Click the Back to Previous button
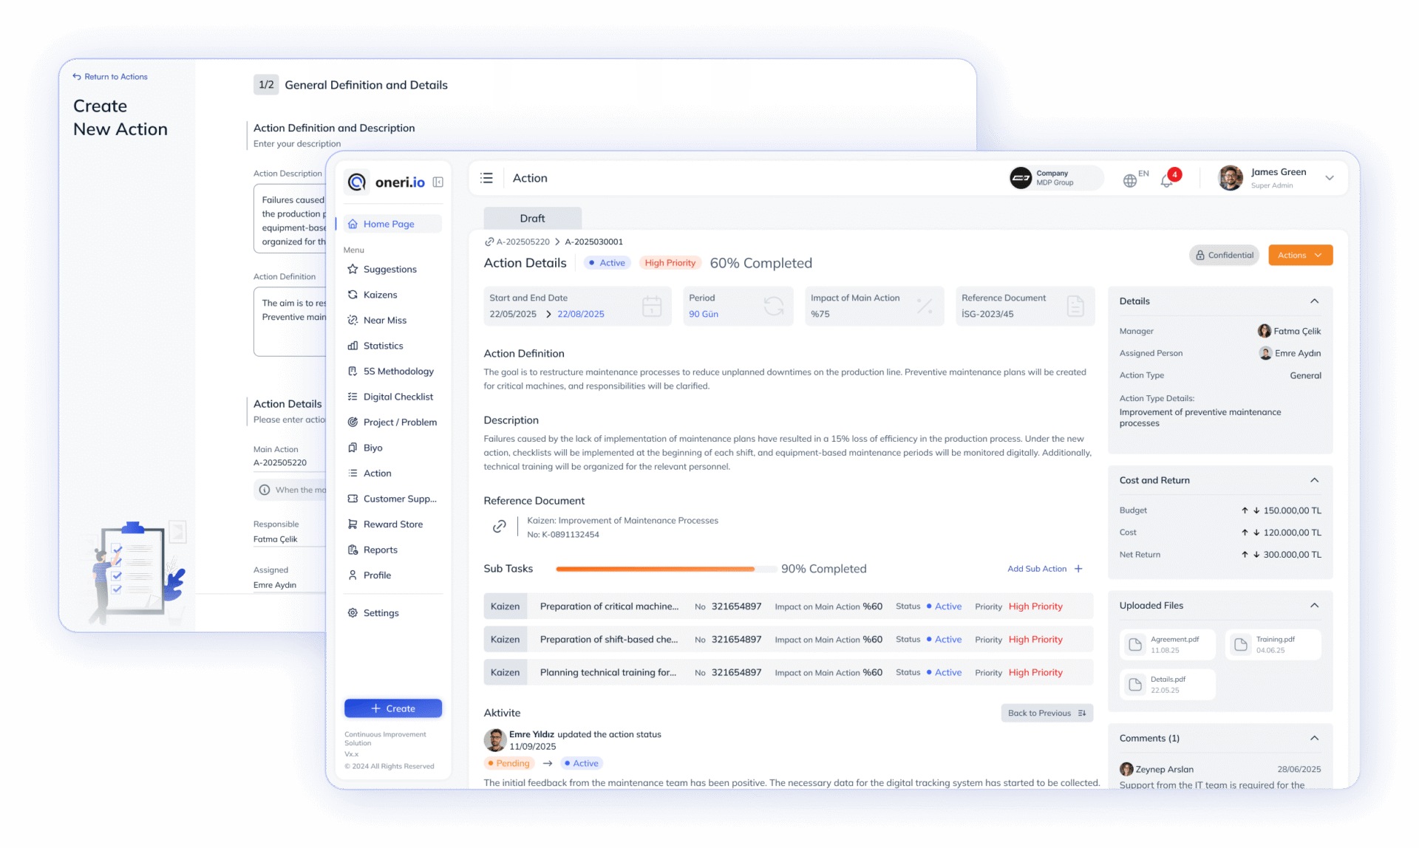 (1047, 713)
